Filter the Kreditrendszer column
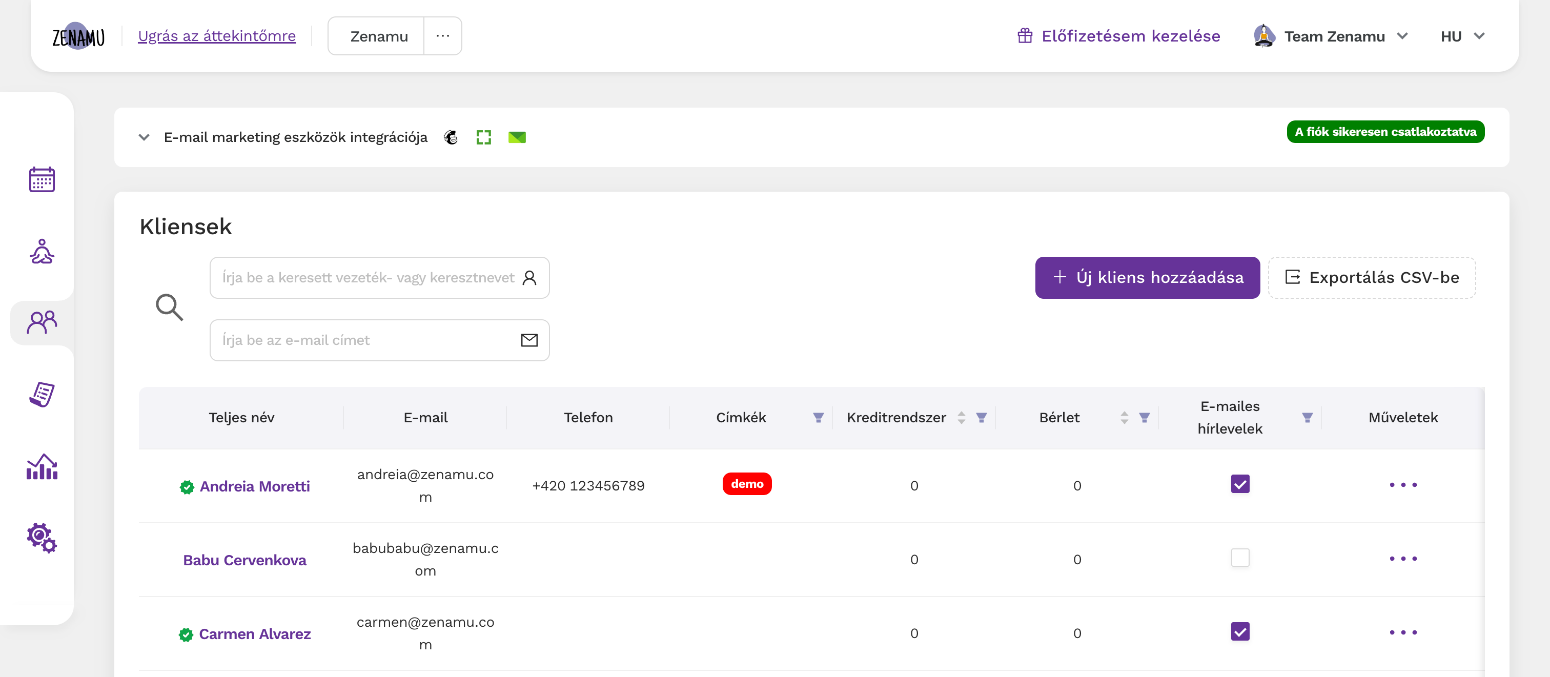Image resolution: width=1550 pixels, height=677 pixels. click(x=982, y=418)
